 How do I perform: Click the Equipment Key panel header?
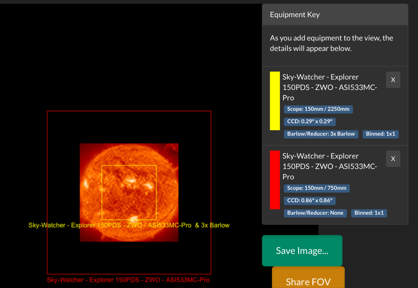tap(335, 14)
